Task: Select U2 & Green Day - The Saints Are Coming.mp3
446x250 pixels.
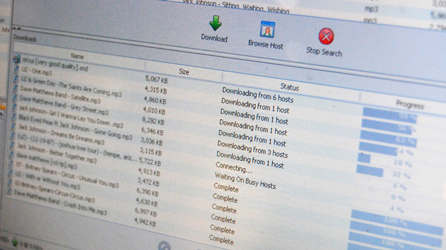Action: point(71,86)
